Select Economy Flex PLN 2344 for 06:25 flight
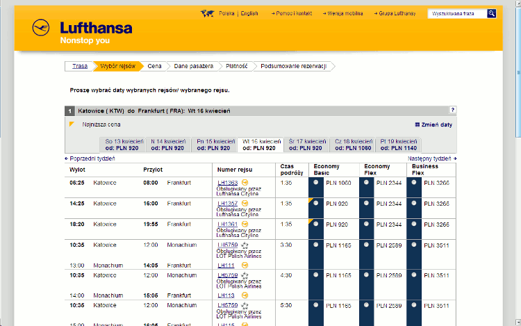 (x=366, y=182)
